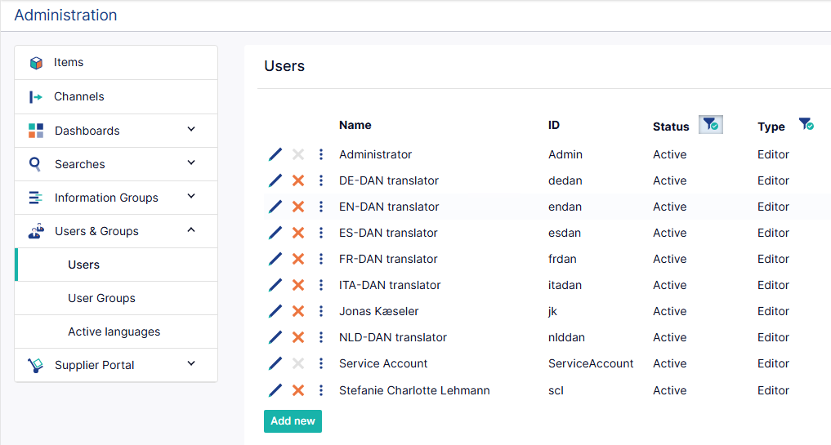Click the Administration heading

coord(65,15)
